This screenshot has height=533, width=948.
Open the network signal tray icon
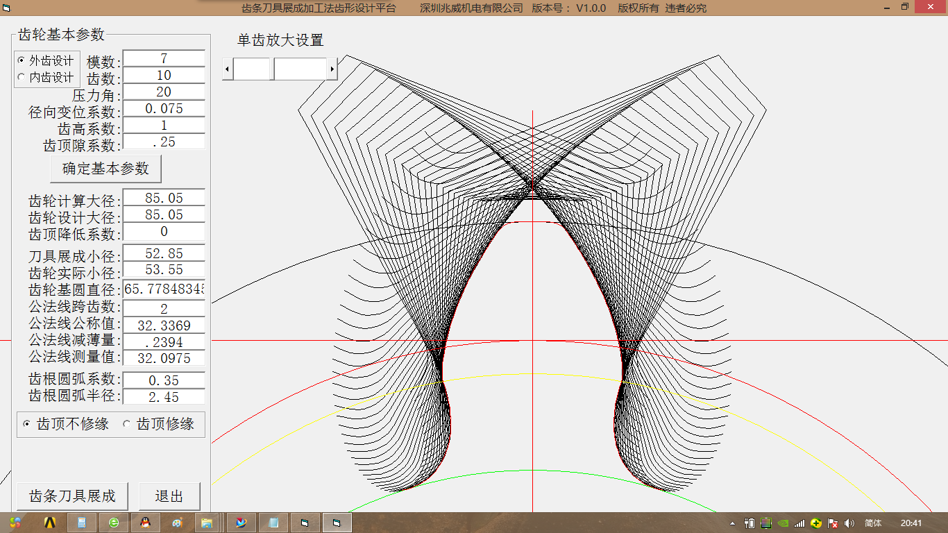[x=799, y=523]
